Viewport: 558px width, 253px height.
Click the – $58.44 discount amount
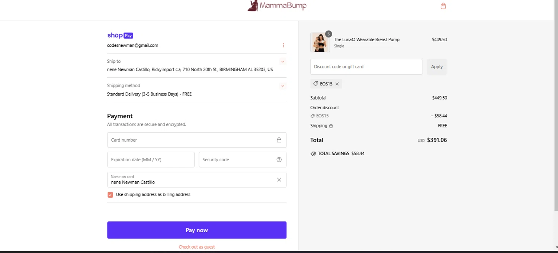click(439, 116)
